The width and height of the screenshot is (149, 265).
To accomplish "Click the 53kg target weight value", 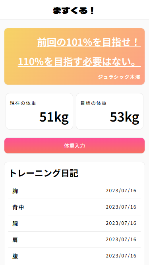I will [124, 117].
